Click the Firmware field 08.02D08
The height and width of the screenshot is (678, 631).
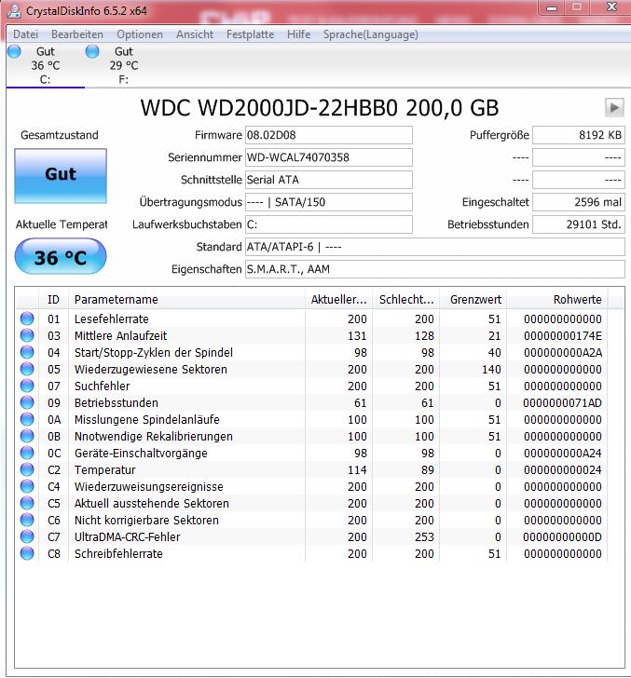(x=328, y=135)
